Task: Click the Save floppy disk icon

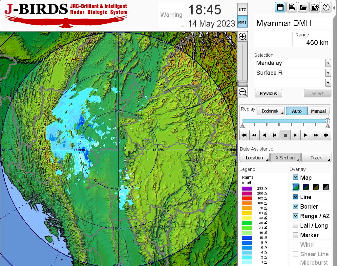Action: [280, 7]
